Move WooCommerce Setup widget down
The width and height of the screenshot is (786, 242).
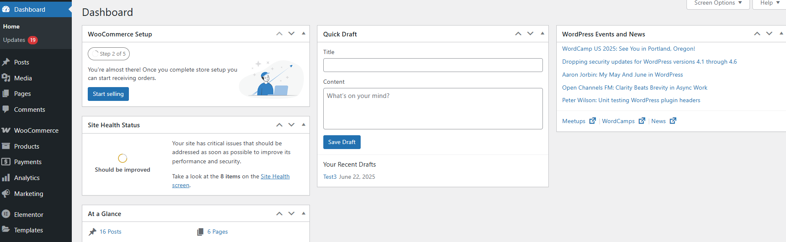[291, 33]
